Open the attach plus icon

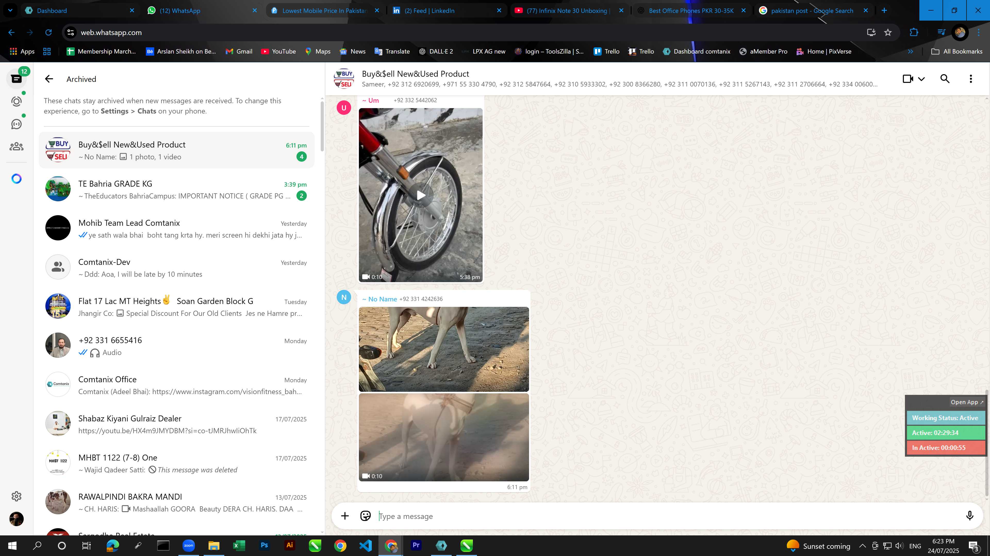click(345, 516)
